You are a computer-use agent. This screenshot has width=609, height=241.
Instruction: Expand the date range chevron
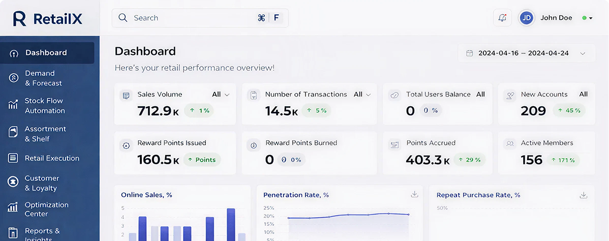click(583, 54)
